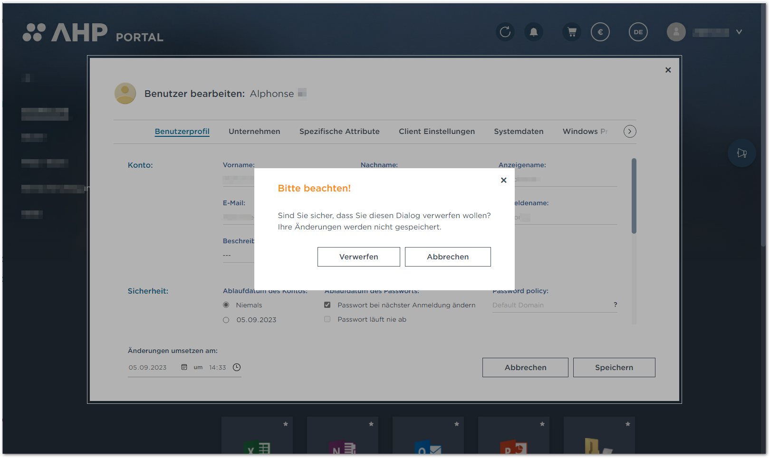The width and height of the screenshot is (770, 458).
Task: Click the 14:33 time field
Action: click(218, 367)
